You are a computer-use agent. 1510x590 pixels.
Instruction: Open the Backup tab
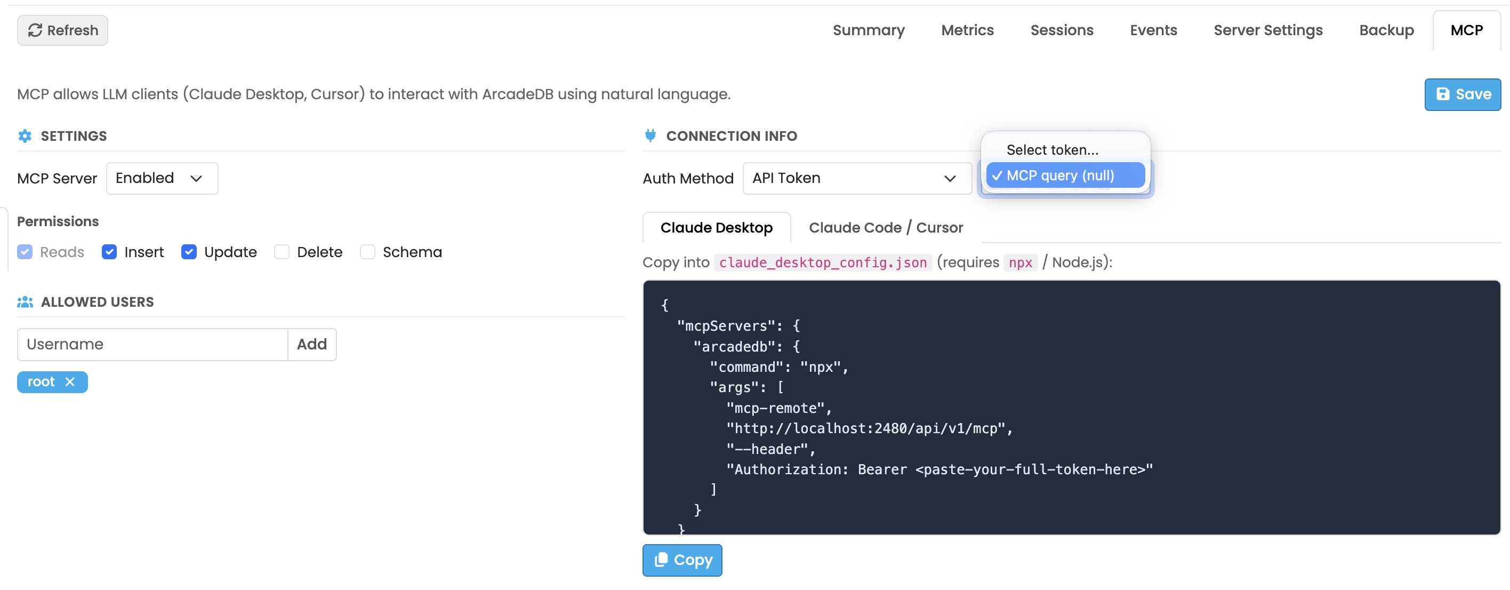pyautogui.click(x=1386, y=30)
